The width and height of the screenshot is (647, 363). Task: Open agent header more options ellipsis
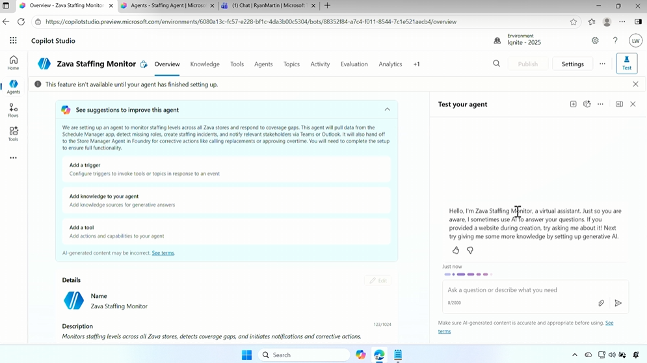pos(602,64)
